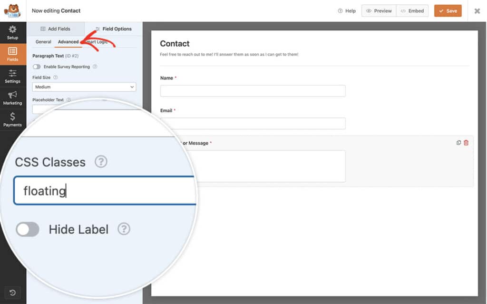Delete the Comment or Message field
The width and height of the screenshot is (487, 304).
pyautogui.click(x=466, y=142)
